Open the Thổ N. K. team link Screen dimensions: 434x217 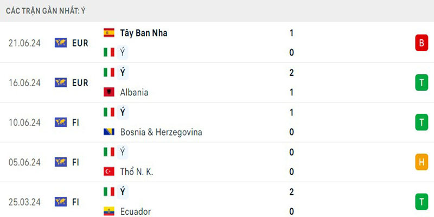[137, 171]
